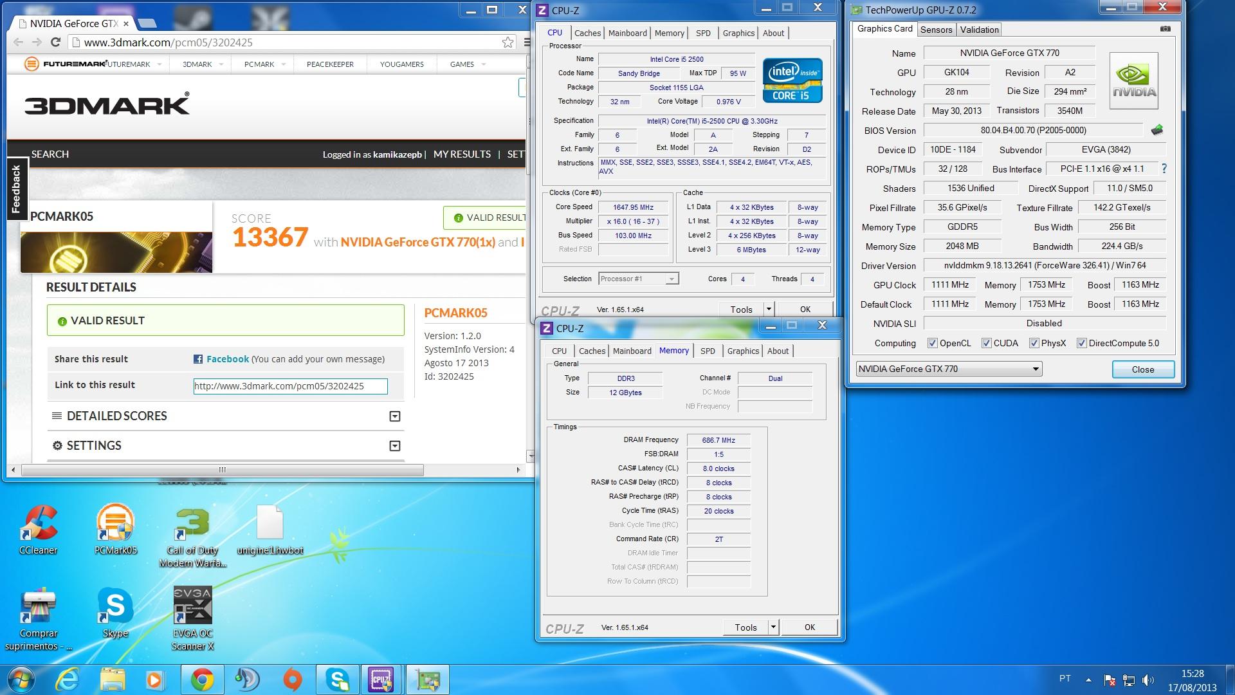This screenshot has height=695, width=1235.
Task: Switch to Mainboard tab in upper CPU-Z
Action: 628,33
